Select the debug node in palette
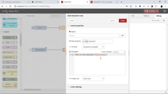Viewport: 168px width, 94px height. point(10,38)
